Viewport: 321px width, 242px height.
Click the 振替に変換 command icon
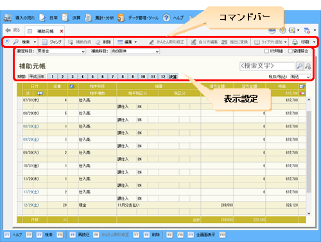tap(224, 42)
